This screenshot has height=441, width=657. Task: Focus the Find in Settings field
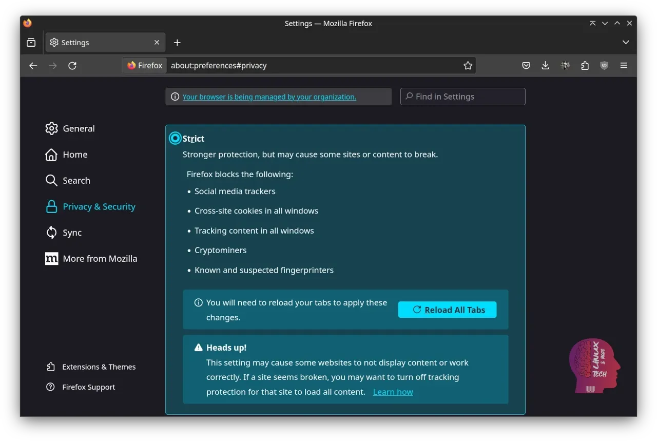(x=462, y=97)
